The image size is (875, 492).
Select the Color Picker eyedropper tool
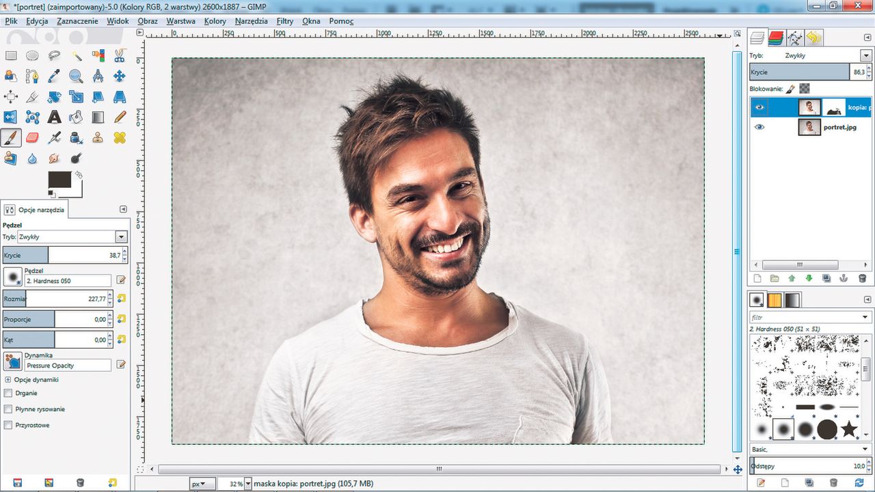[x=54, y=76]
